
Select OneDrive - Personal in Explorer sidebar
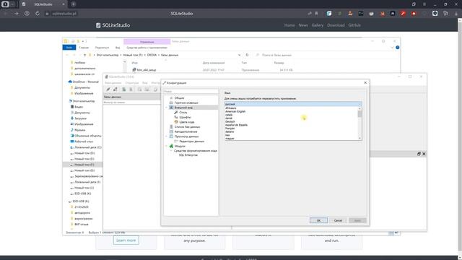pos(84,82)
